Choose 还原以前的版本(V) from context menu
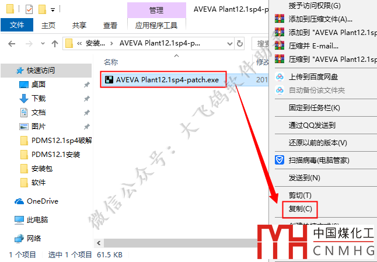Screen dimensions: 377x262 [x=318, y=143]
